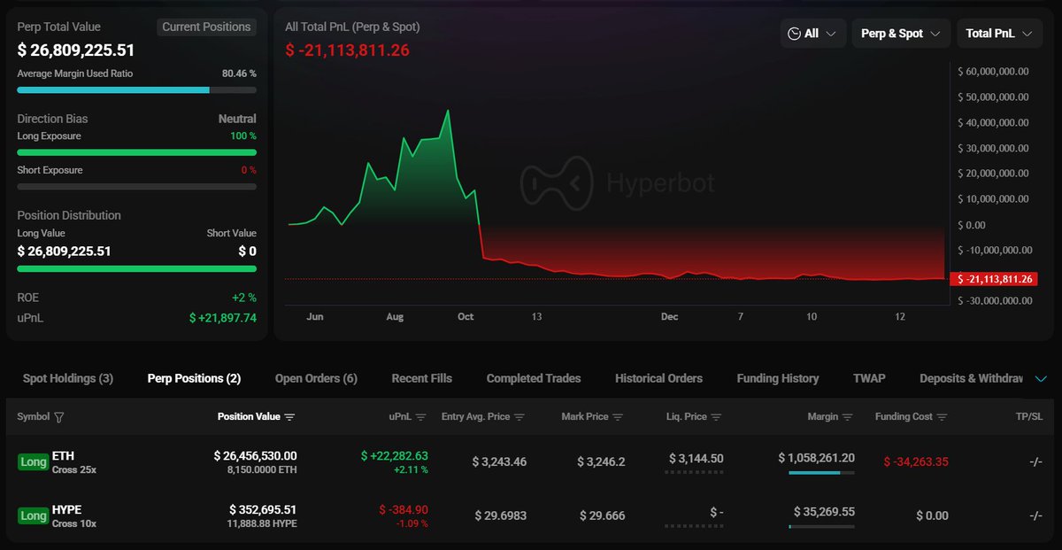Image resolution: width=1062 pixels, height=550 pixels.
Task: Open the Total PnL dropdown
Action: (998, 34)
